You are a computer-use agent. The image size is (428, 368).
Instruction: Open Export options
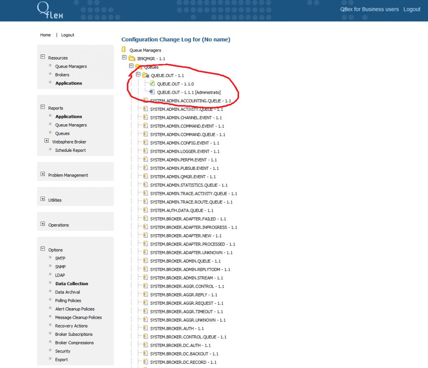61,360
